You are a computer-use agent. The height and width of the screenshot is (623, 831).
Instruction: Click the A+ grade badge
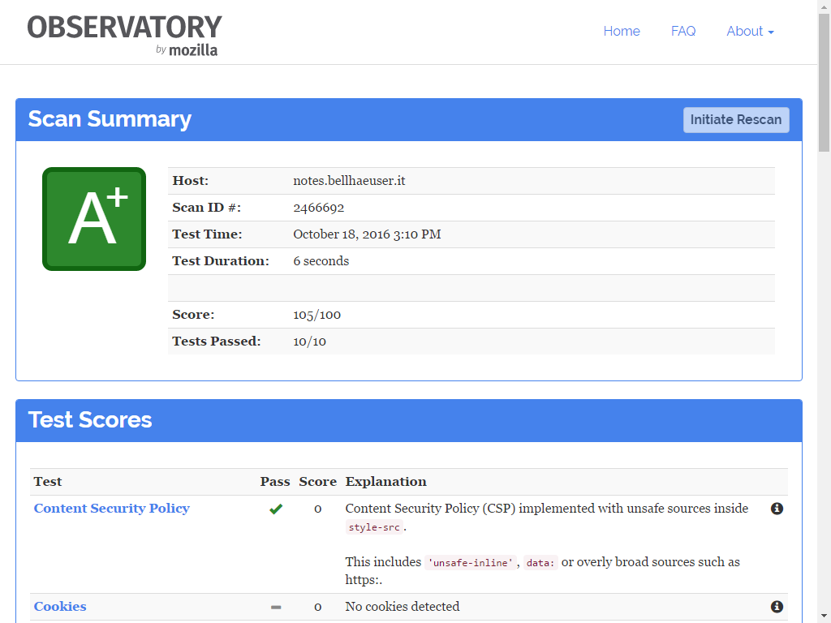click(x=94, y=219)
